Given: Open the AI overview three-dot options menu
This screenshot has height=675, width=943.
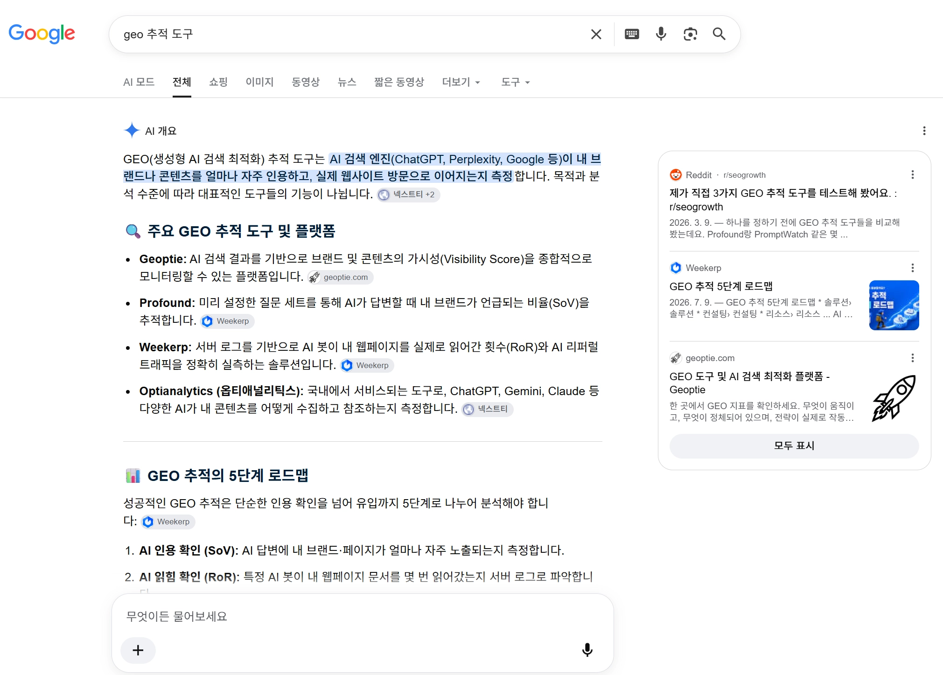Looking at the screenshot, I should [924, 131].
